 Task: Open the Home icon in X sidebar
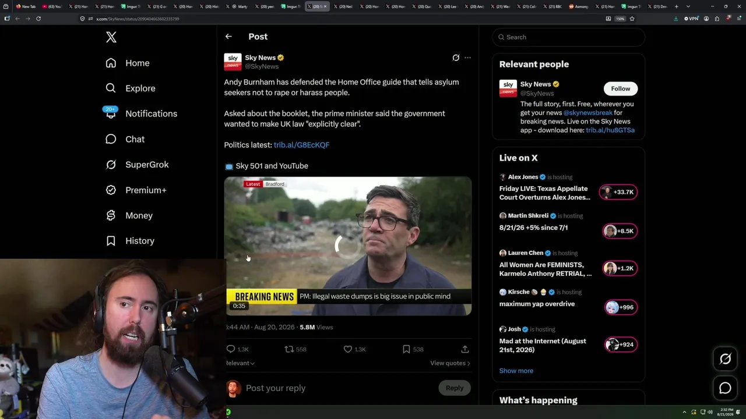pos(111,63)
